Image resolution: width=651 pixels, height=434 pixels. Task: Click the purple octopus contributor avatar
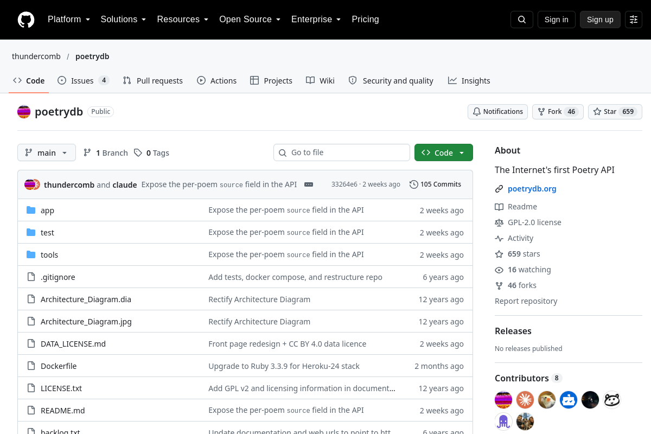coord(503,422)
